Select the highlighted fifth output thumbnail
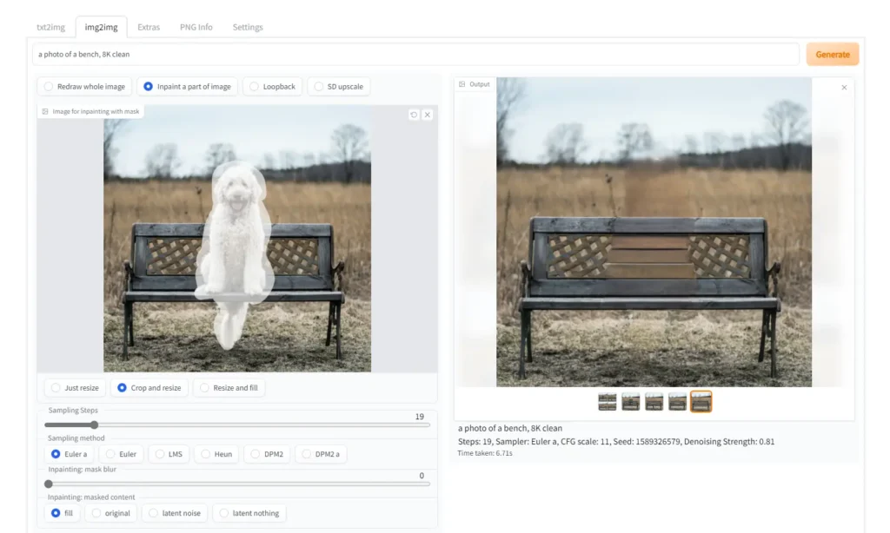The width and height of the screenshot is (890, 533). 701,401
